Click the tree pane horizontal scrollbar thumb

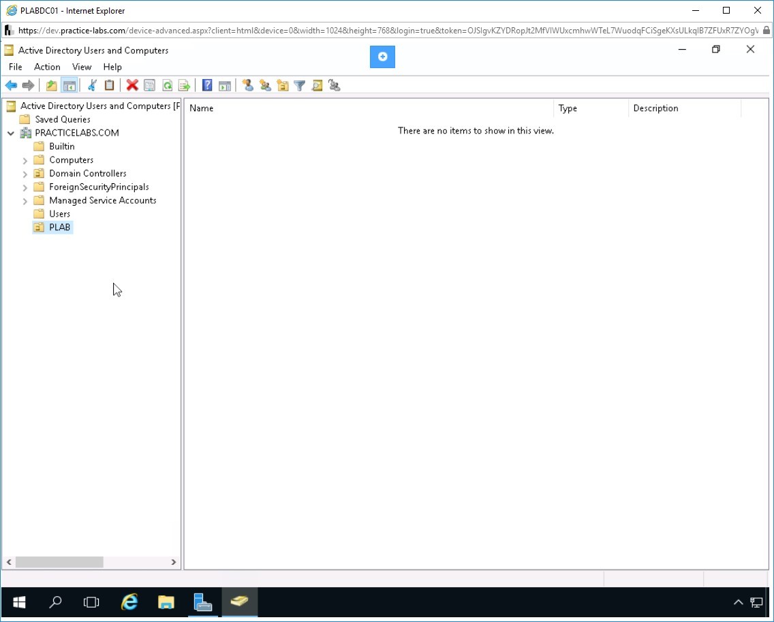tap(59, 562)
